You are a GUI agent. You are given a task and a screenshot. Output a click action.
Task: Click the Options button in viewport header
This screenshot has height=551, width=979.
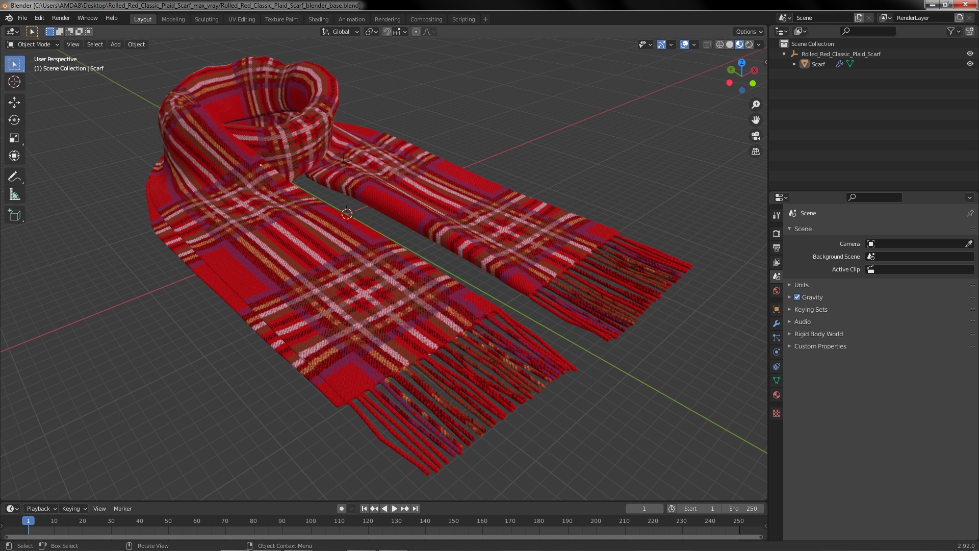click(x=749, y=32)
